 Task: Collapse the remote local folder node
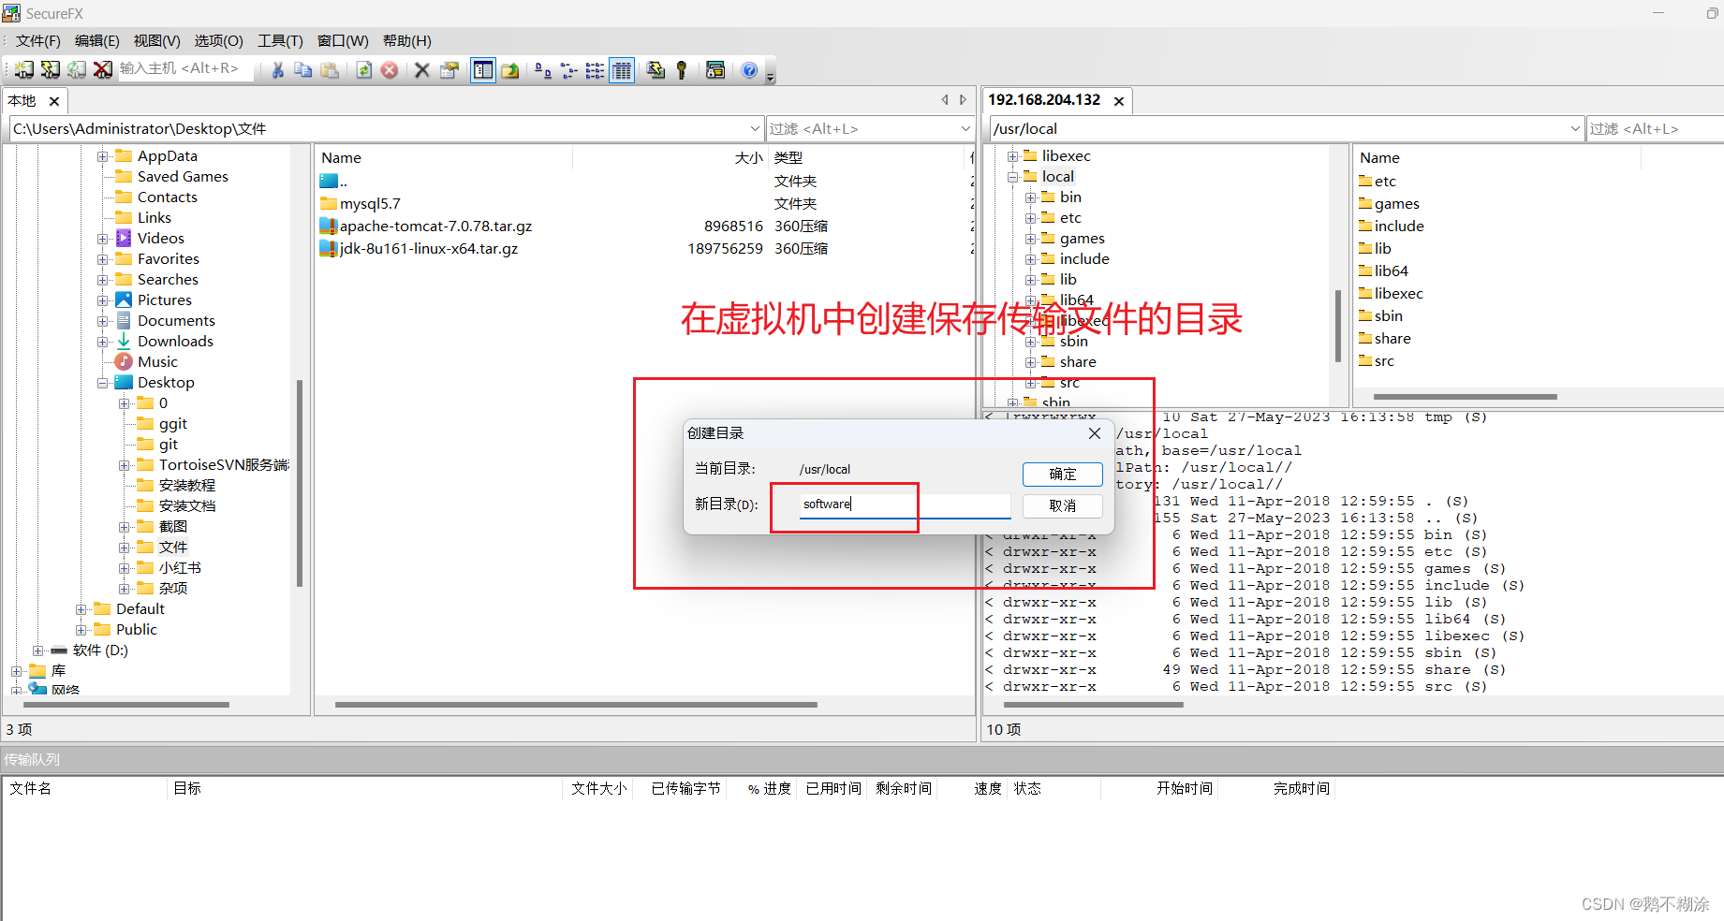pos(1012,177)
